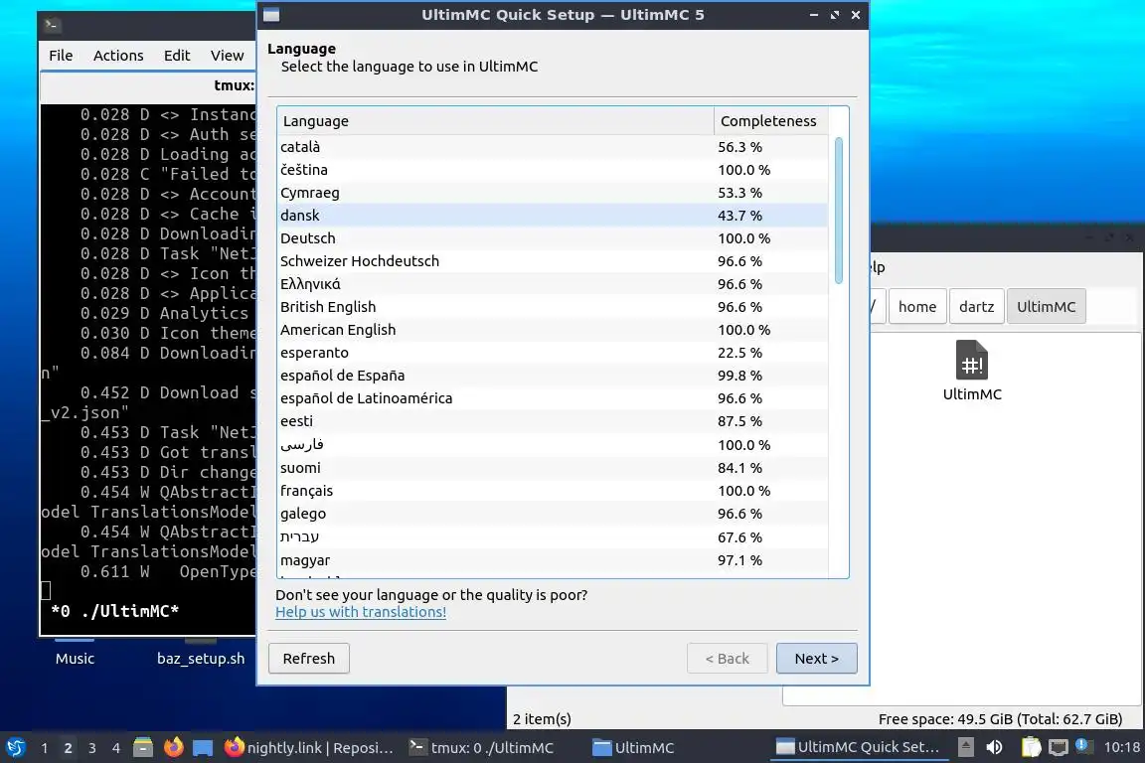Select español de Latinoamérica row

[552, 398]
